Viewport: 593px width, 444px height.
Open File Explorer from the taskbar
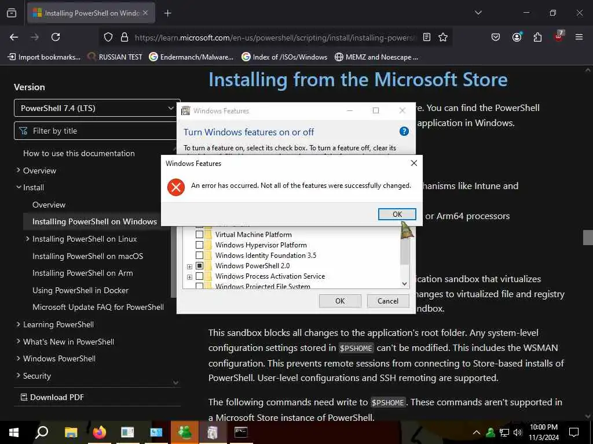[71, 432]
